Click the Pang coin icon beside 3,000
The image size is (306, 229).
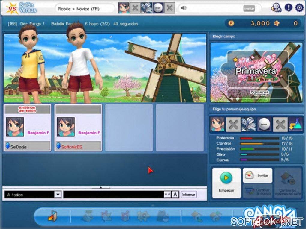pos(231,23)
